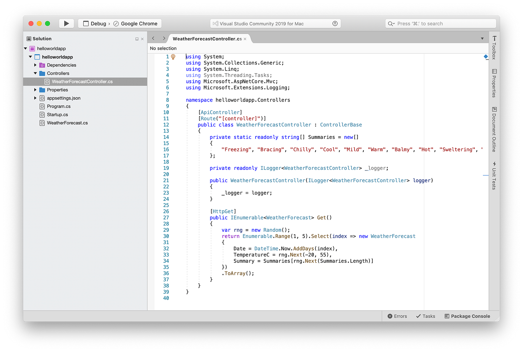
Task: Expand the Dependencies folder
Action: click(35, 65)
